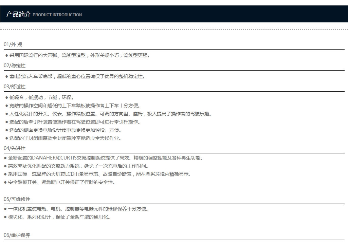Click the 大屏幕LCD电量显示表 line
The image size is (348, 244).
[97, 174]
